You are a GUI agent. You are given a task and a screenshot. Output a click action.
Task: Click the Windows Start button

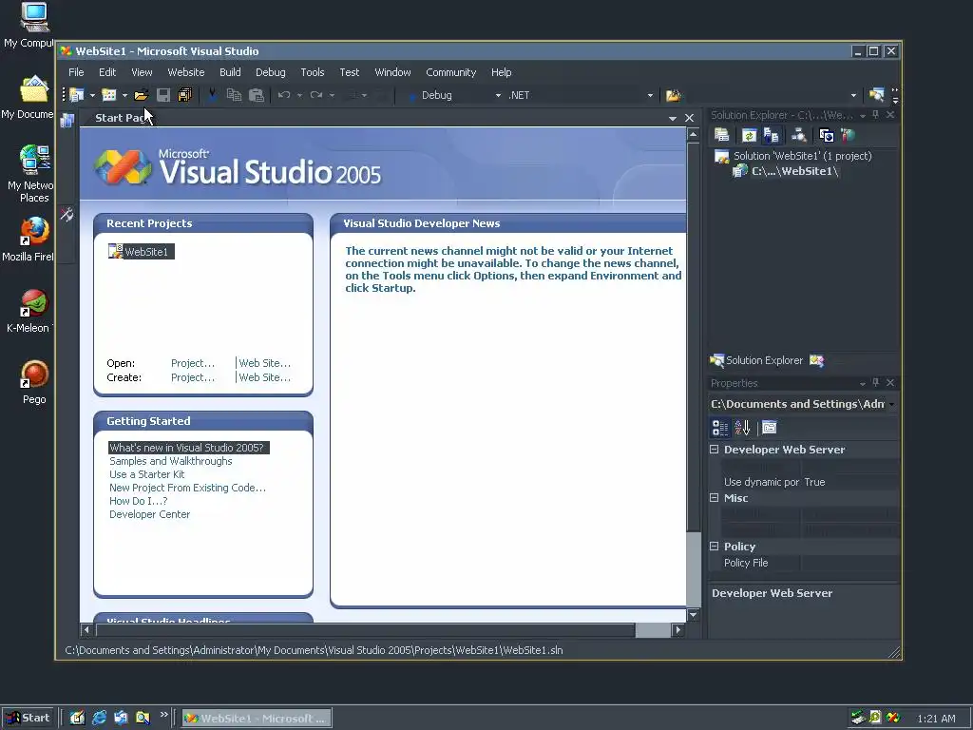(x=28, y=718)
